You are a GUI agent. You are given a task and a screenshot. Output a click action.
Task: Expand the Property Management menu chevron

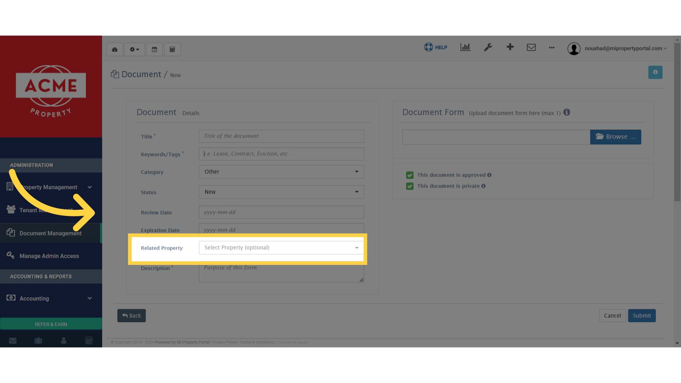pos(90,187)
